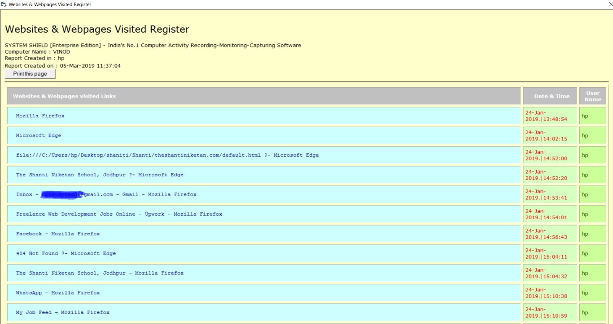Image resolution: width=613 pixels, height=324 pixels.
Task: Click the Report Created in : hp line
Action: pos(35,58)
